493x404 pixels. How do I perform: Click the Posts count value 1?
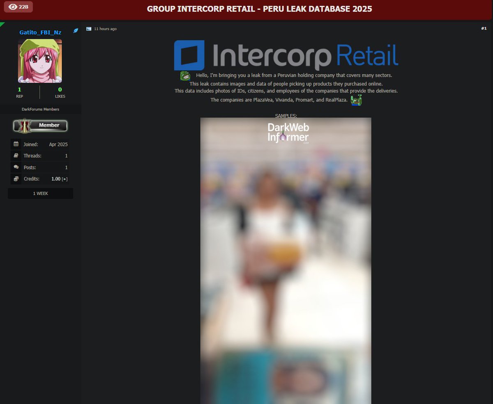tap(67, 167)
